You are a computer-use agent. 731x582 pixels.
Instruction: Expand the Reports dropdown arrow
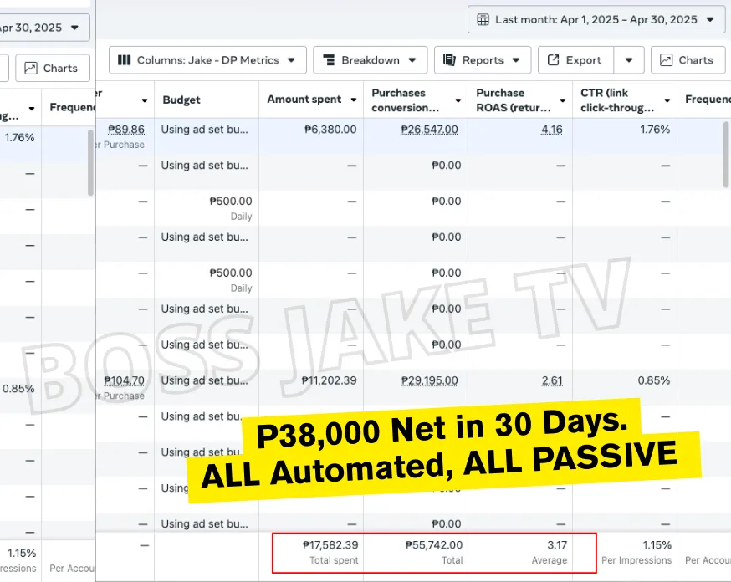[515, 60]
